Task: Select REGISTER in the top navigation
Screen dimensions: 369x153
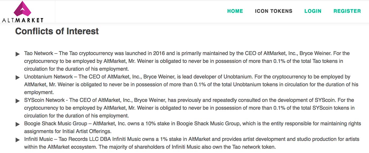Action: click(x=347, y=11)
